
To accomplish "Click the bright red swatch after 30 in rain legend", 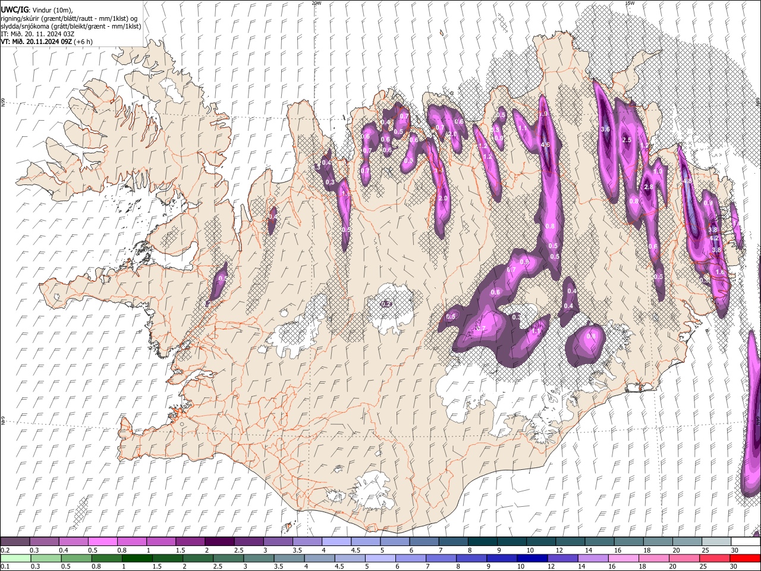I will 745,558.
